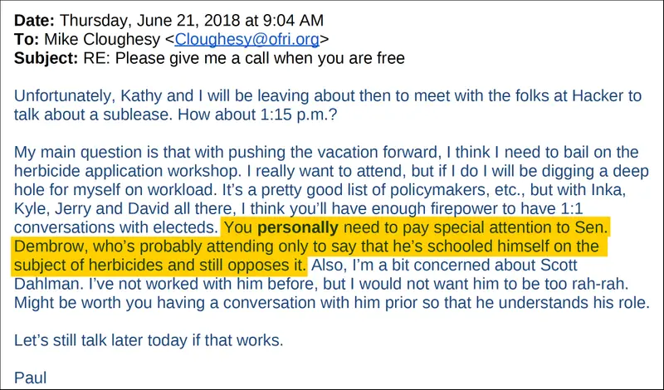Open the Cloughesy@ofri.org email link
The image size is (664, 390).
click(247, 39)
